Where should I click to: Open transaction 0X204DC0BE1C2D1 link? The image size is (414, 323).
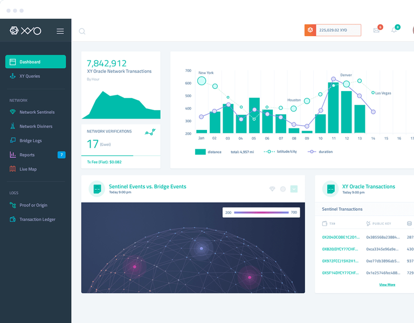click(341, 237)
